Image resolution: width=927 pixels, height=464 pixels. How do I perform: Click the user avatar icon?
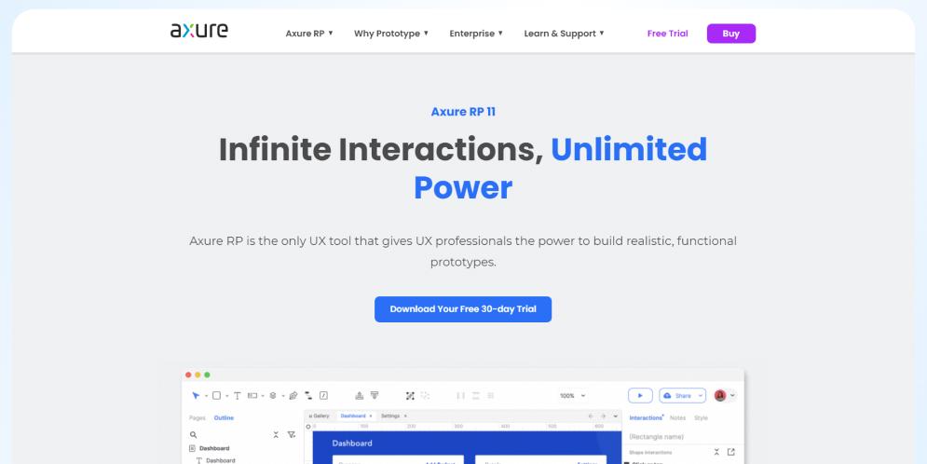coord(720,395)
